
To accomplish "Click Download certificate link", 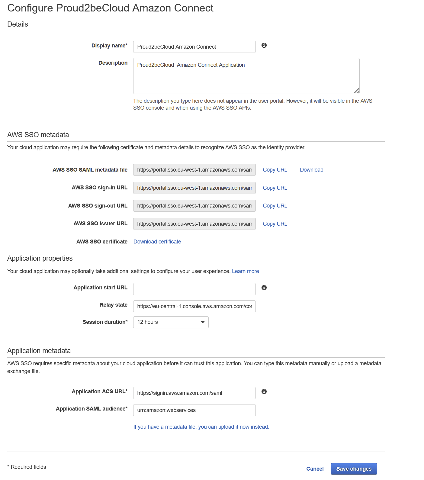I will point(157,242).
